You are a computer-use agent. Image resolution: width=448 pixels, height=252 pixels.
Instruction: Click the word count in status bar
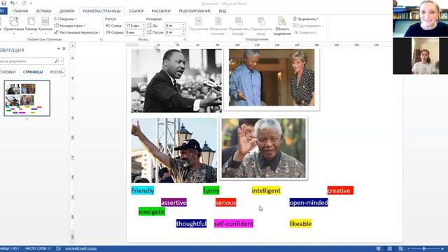click(x=37, y=248)
